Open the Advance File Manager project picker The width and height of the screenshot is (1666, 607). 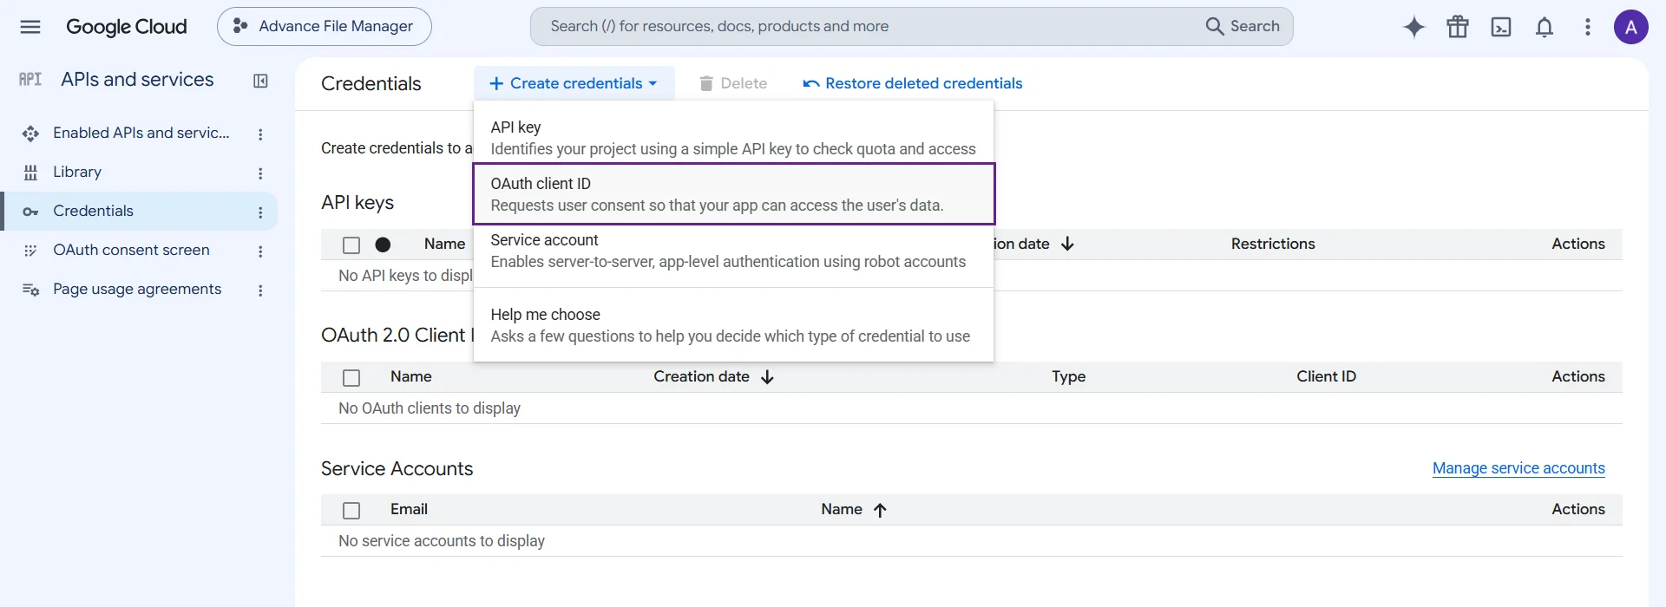point(325,27)
